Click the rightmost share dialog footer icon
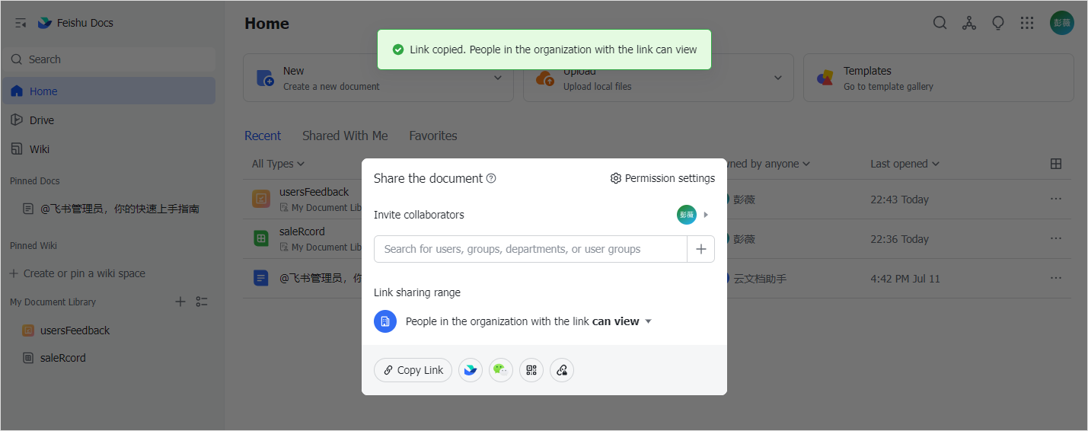 (562, 370)
